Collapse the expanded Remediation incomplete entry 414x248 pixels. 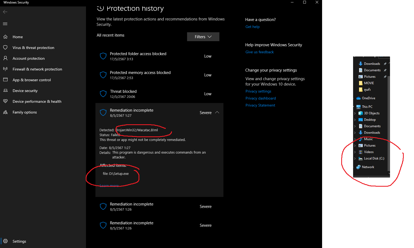(217, 112)
